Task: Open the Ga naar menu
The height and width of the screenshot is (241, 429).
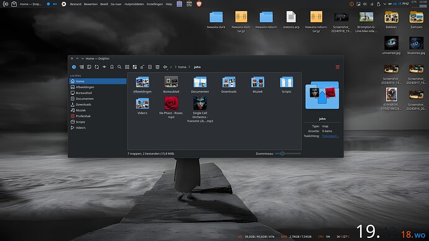Action: tap(116, 4)
